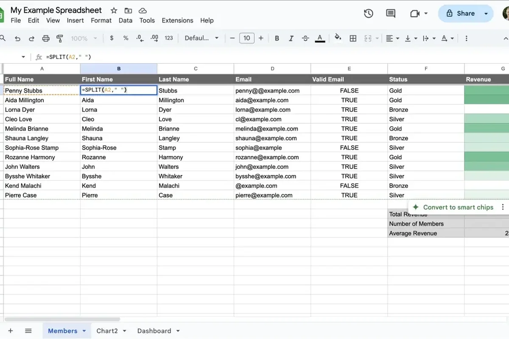
Task: Open the comments panel icon
Action: pyautogui.click(x=391, y=14)
